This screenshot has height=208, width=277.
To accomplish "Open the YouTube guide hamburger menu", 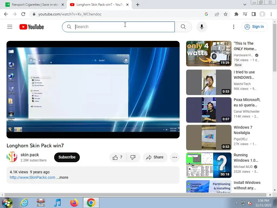I will point(10,27).
